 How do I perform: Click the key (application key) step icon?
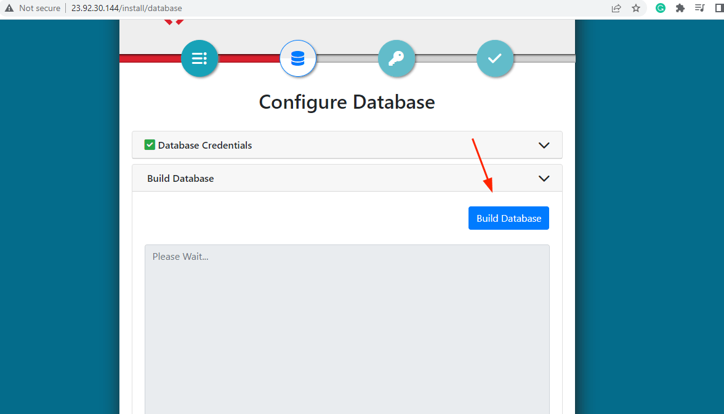pos(396,58)
